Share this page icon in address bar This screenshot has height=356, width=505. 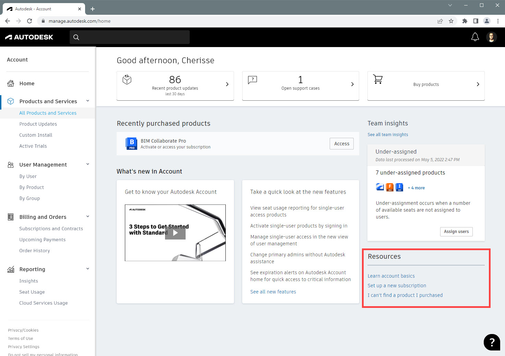click(440, 21)
